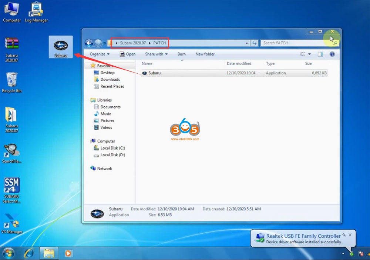Viewport: 370px width, 260px height.
Task: Minimize the PATCH Explorer window
Action: (312, 31)
